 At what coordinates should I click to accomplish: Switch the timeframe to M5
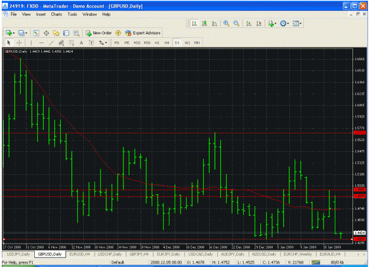tap(126, 43)
